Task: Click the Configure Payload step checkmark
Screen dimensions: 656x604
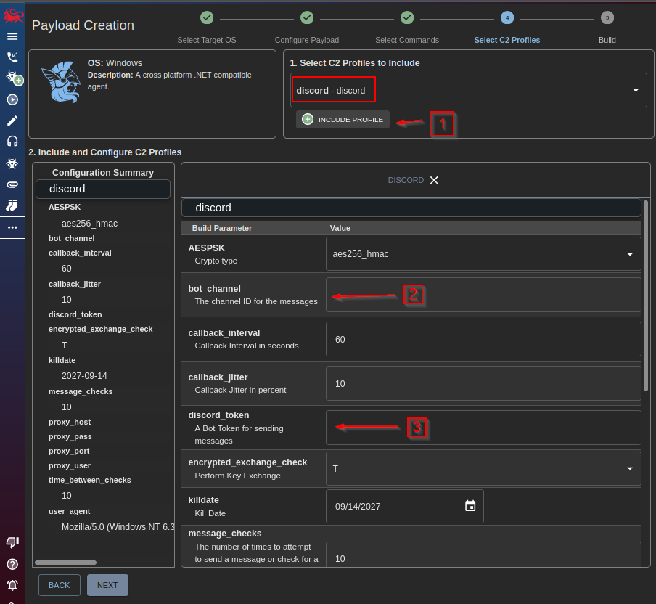Action: pos(307,17)
